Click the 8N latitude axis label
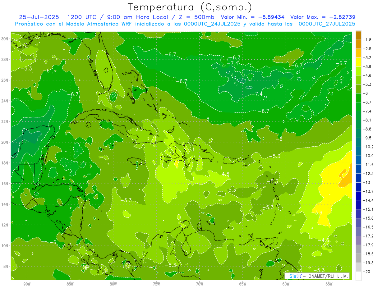 (x=6, y=266)
